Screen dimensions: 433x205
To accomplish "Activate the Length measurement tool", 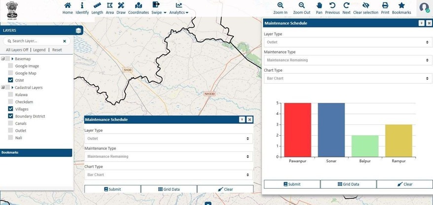I will pyautogui.click(x=97, y=5).
